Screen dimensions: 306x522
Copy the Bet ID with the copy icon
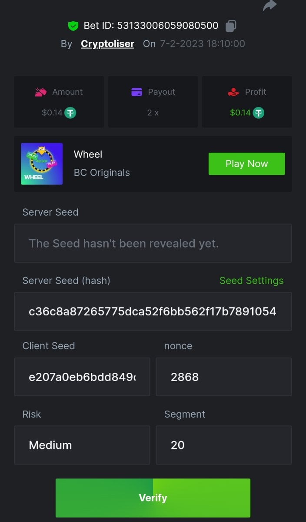pos(230,26)
